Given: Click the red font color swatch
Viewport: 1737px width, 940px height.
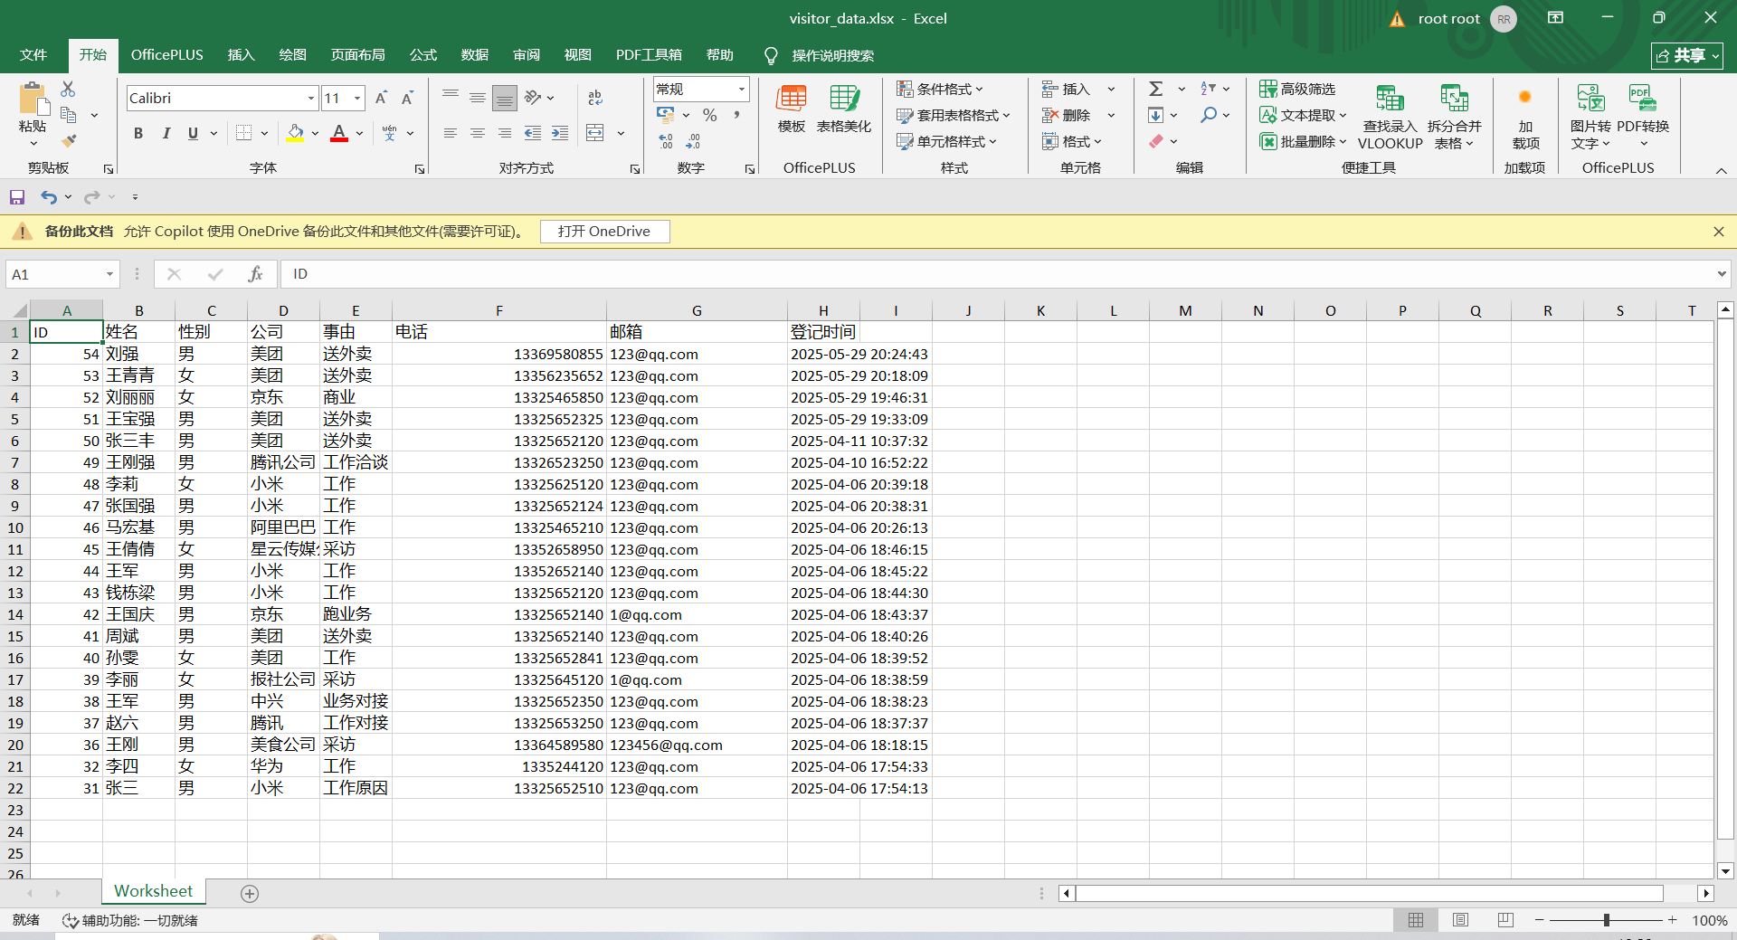Looking at the screenshot, I should [339, 133].
